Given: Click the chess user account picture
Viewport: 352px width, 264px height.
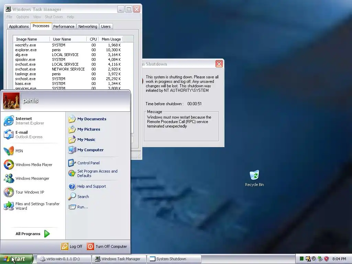Looking at the screenshot, I should tap(11, 101).
